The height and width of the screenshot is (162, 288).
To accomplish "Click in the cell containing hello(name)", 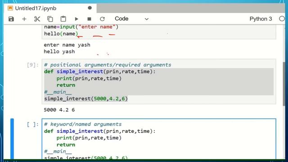I will (159, 31).
